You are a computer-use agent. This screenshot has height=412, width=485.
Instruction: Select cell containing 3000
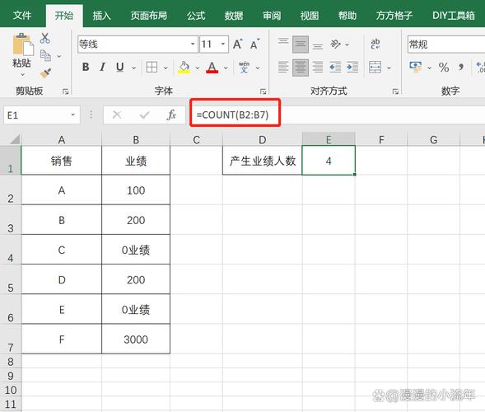[x=136, y=339]
